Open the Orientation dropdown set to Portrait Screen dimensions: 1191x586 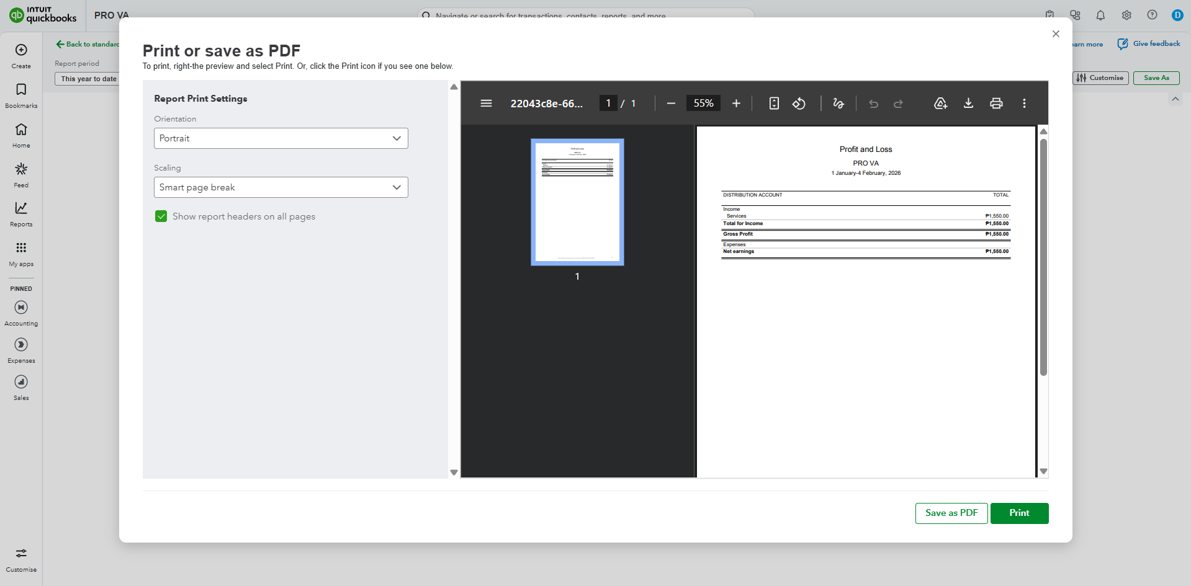click(x=281, y=138)
